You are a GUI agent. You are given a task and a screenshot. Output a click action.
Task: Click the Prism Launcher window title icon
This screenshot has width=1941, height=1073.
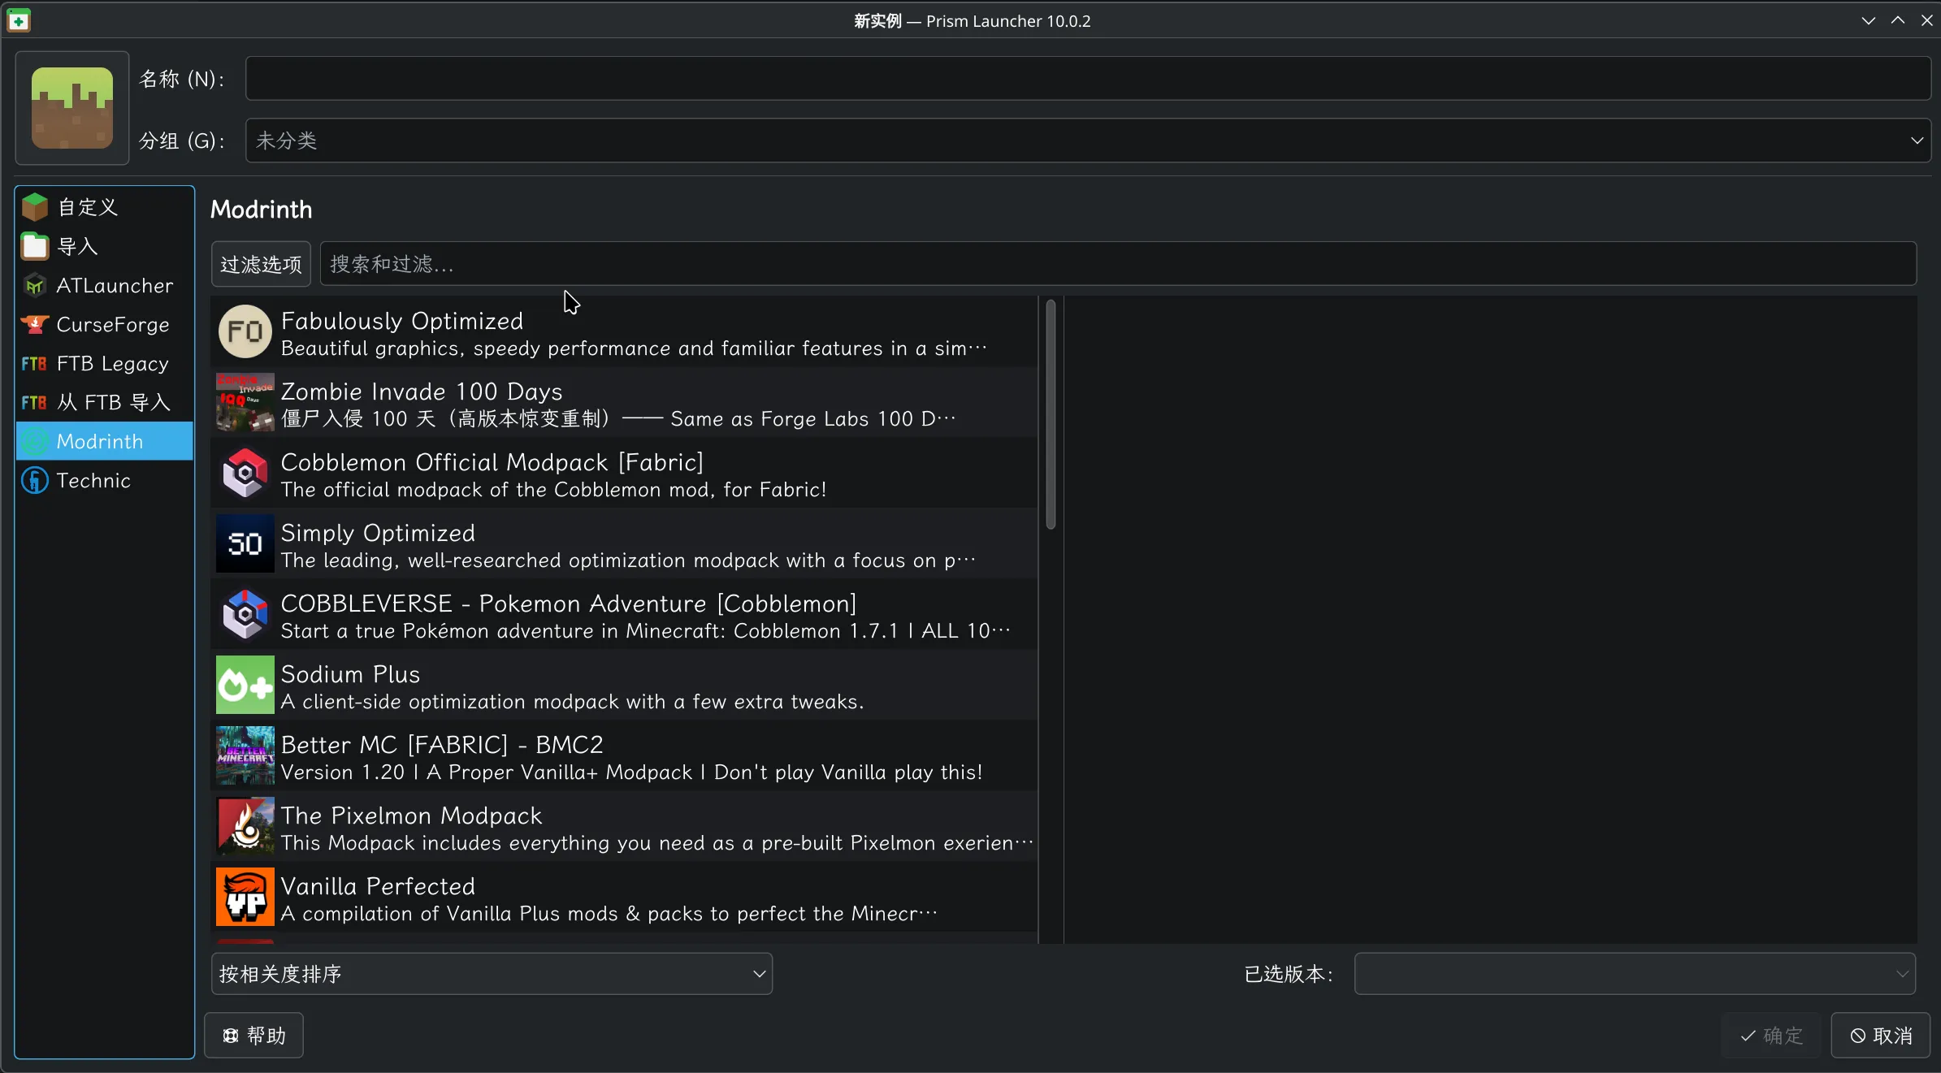click(x=19, y=20)
